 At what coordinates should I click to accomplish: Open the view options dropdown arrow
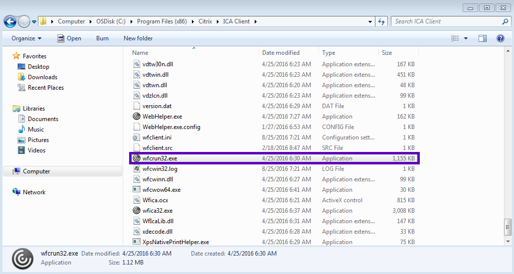point(466,38)
